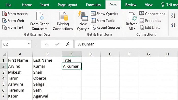Click Recent Sources
178x100 pixels.
[106, 27]
